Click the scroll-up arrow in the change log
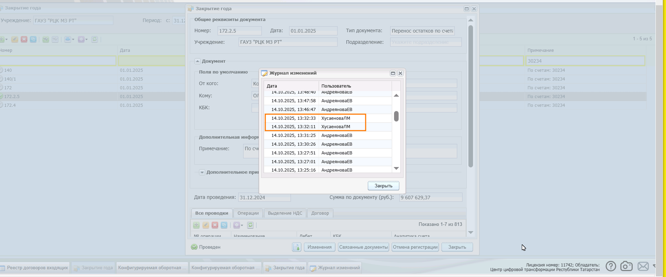The image size is (666, 277). click(396, 95)
